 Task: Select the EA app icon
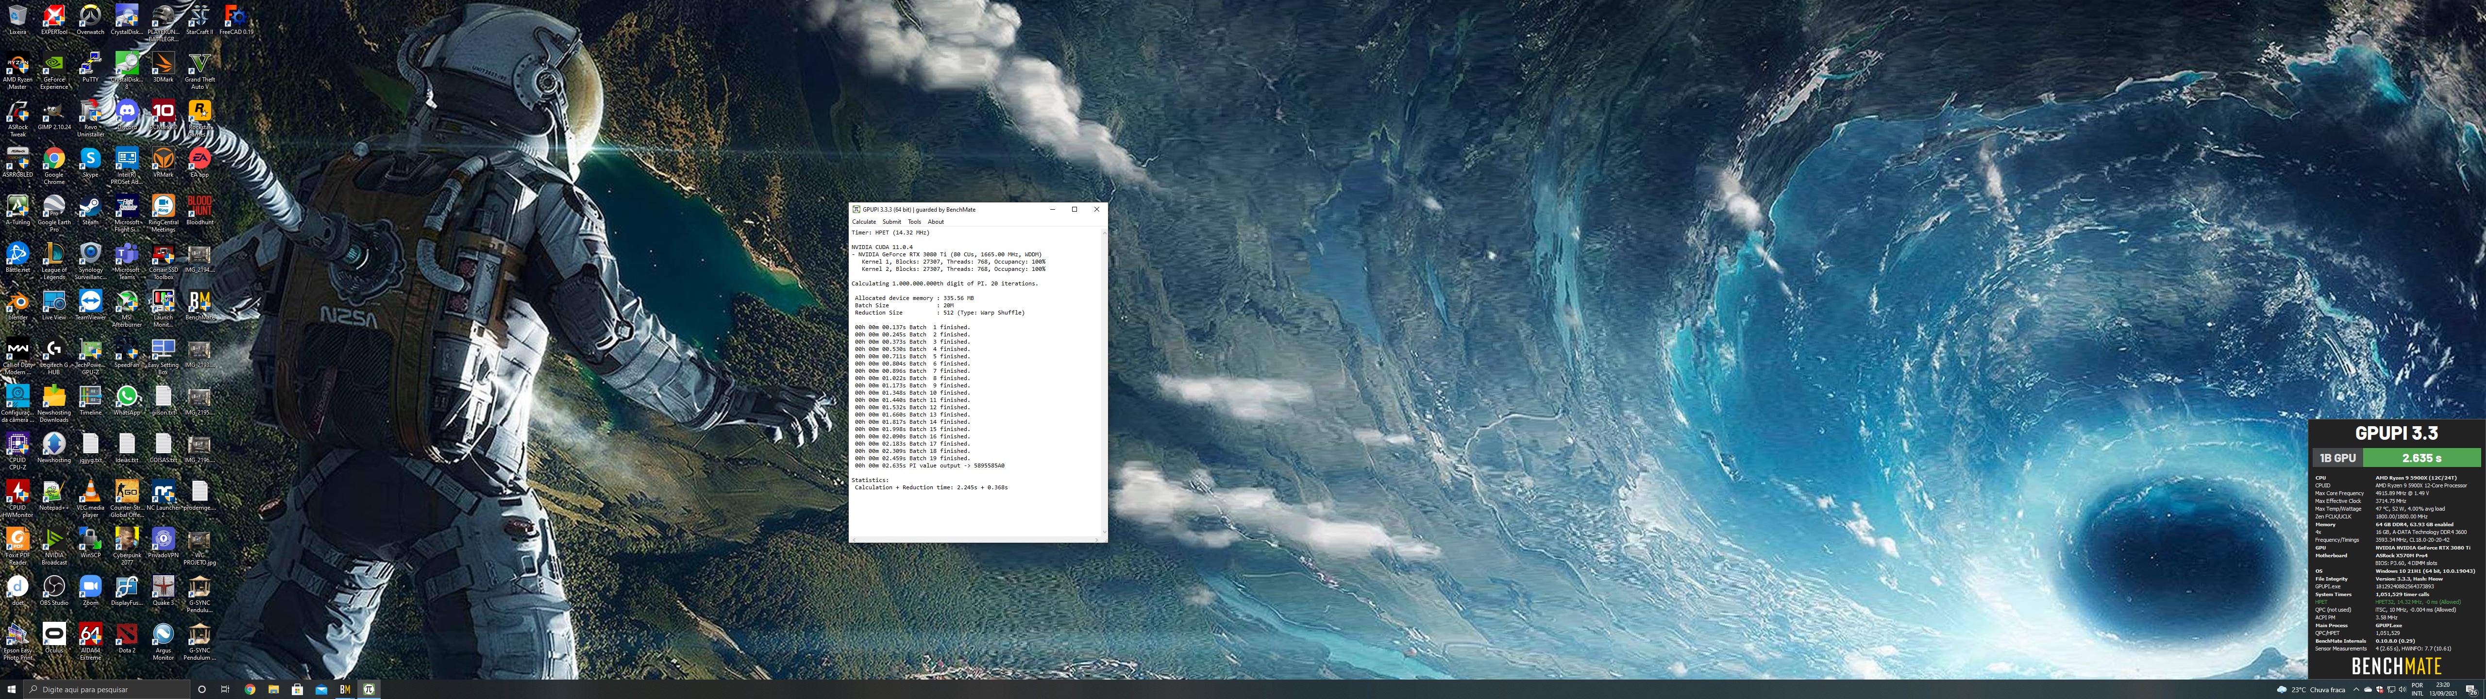click(x=199, y=162)
